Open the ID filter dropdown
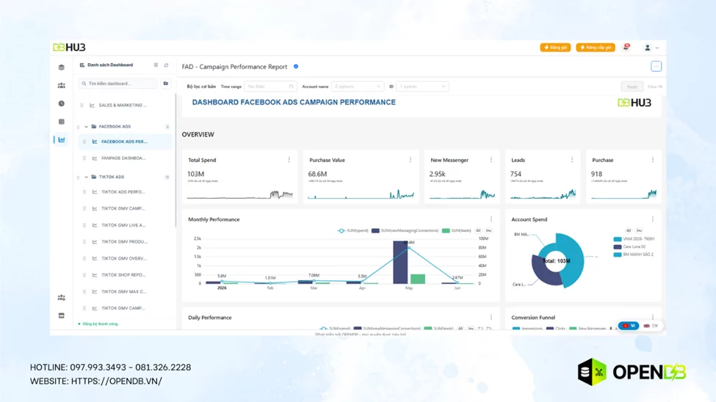The width and height of the screenshot is (716, 402). (422, 87)
